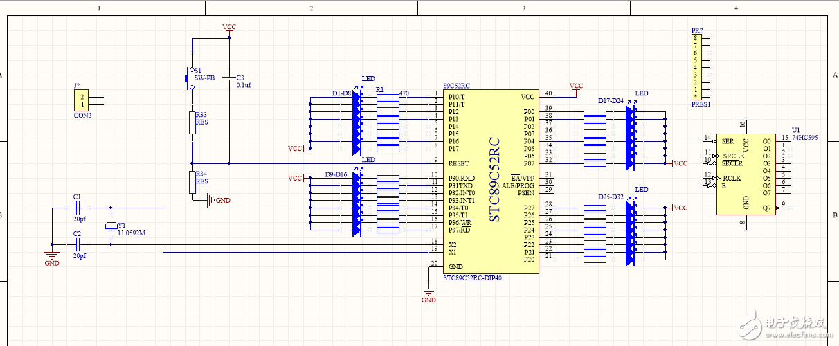839x346 pixels.
Task: Click the ALE/PROG pin label
Action: tap(518, 185)
